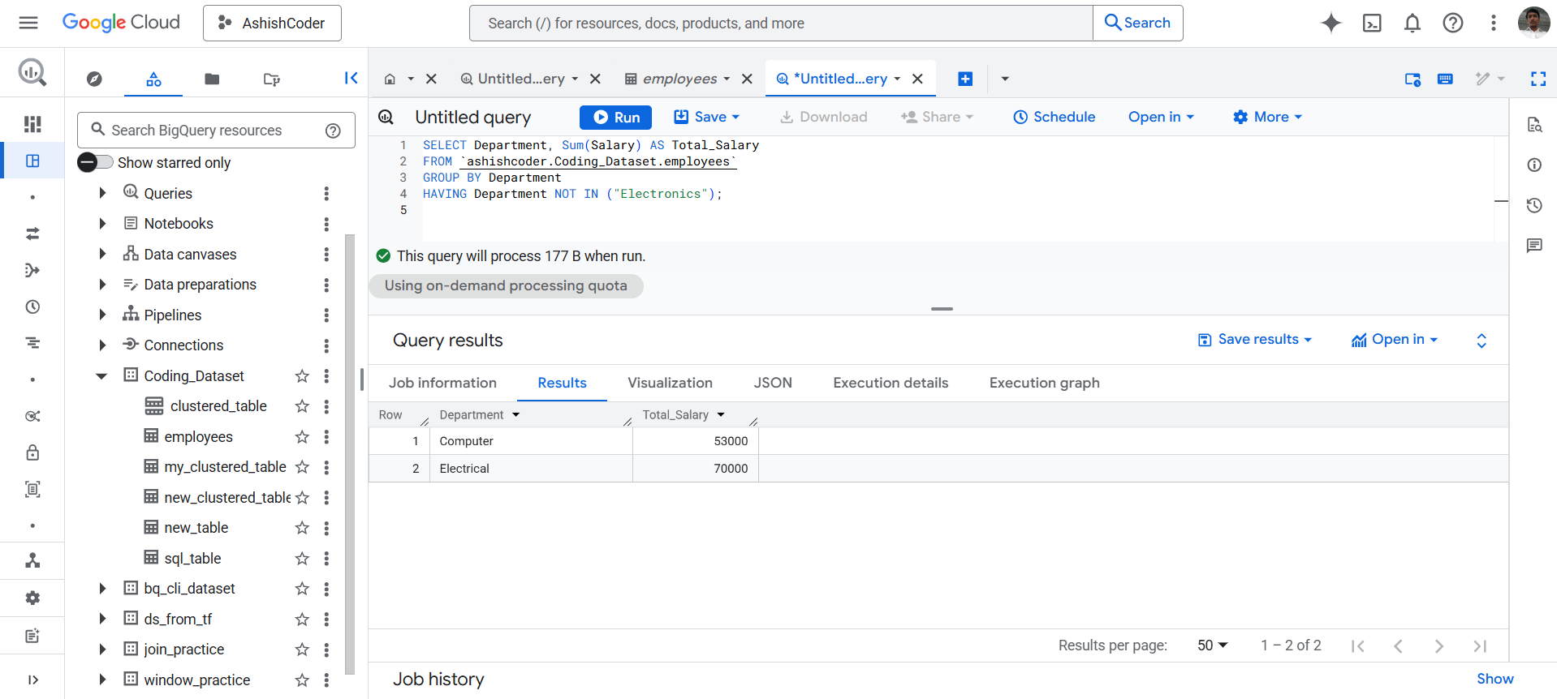Open Department column sort dropdown
This screenshot has width=1557, height=699.
[x=515, y=415]
